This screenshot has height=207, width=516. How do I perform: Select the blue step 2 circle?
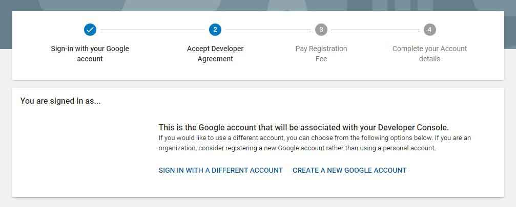click(215, 30)
